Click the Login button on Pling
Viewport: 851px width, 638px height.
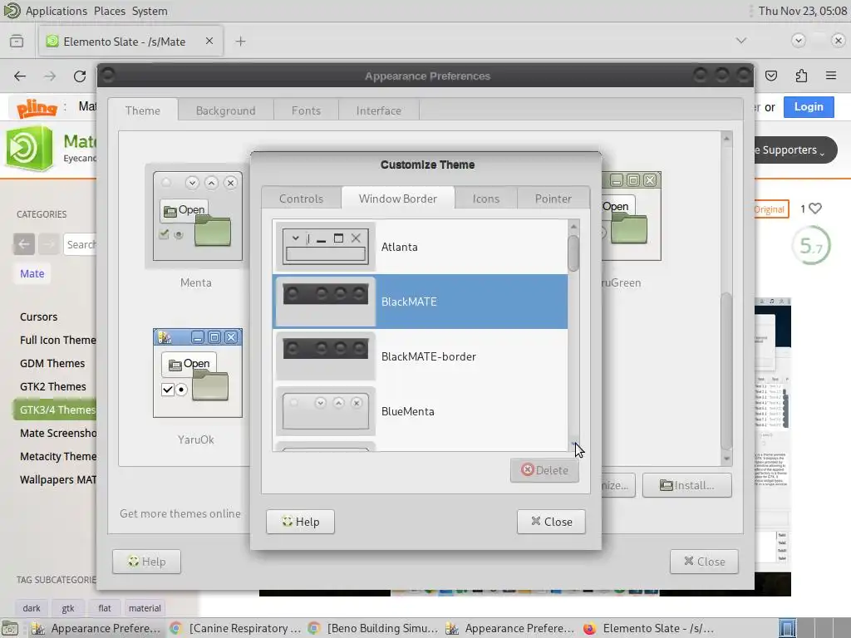click(809, 107)
